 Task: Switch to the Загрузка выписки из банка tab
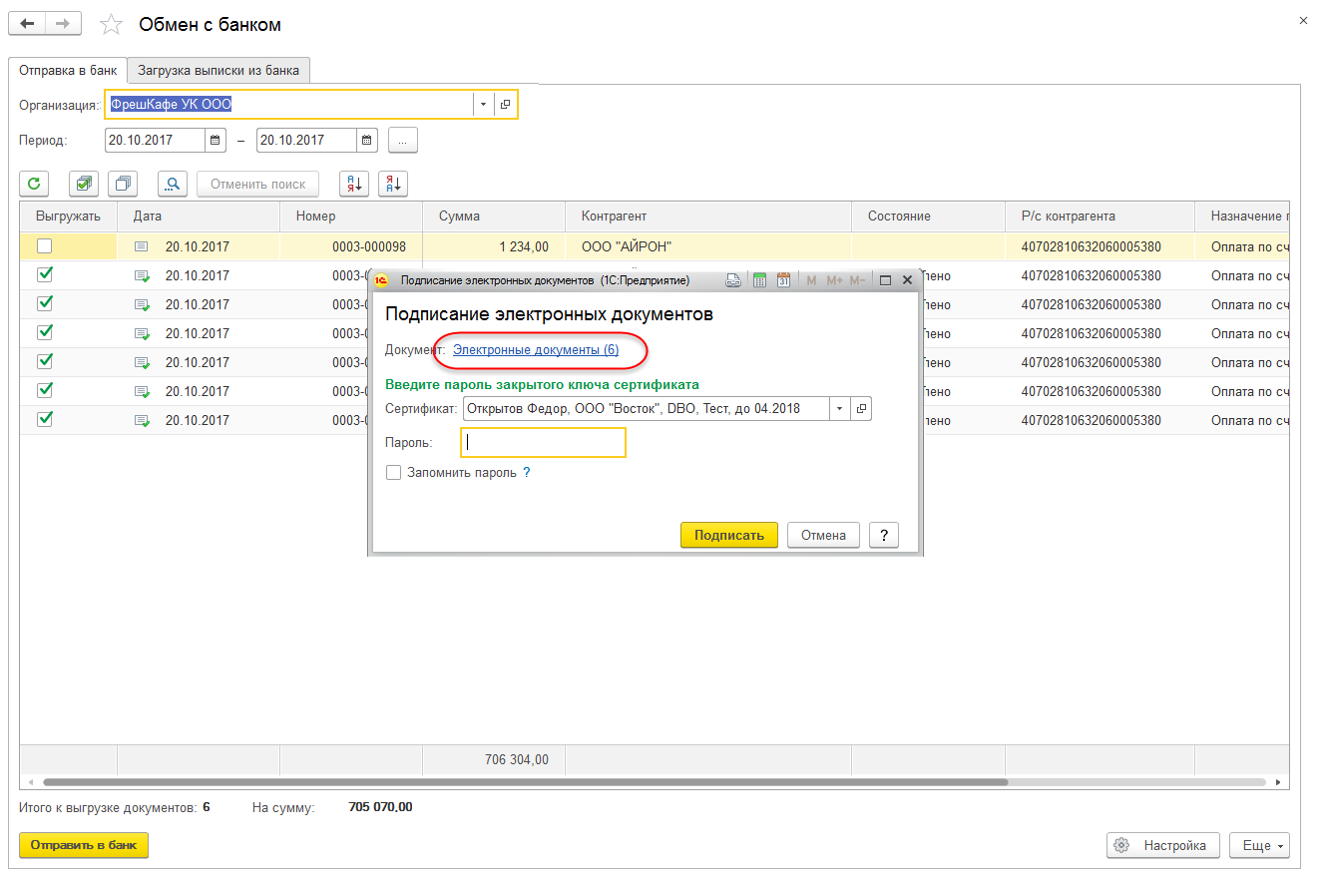click(x=220, y=71)
